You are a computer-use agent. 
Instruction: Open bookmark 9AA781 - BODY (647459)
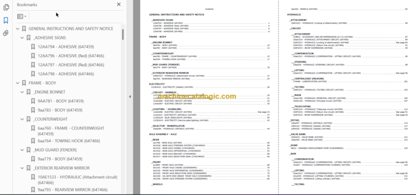pyautogui.click(x=61, y=101)
